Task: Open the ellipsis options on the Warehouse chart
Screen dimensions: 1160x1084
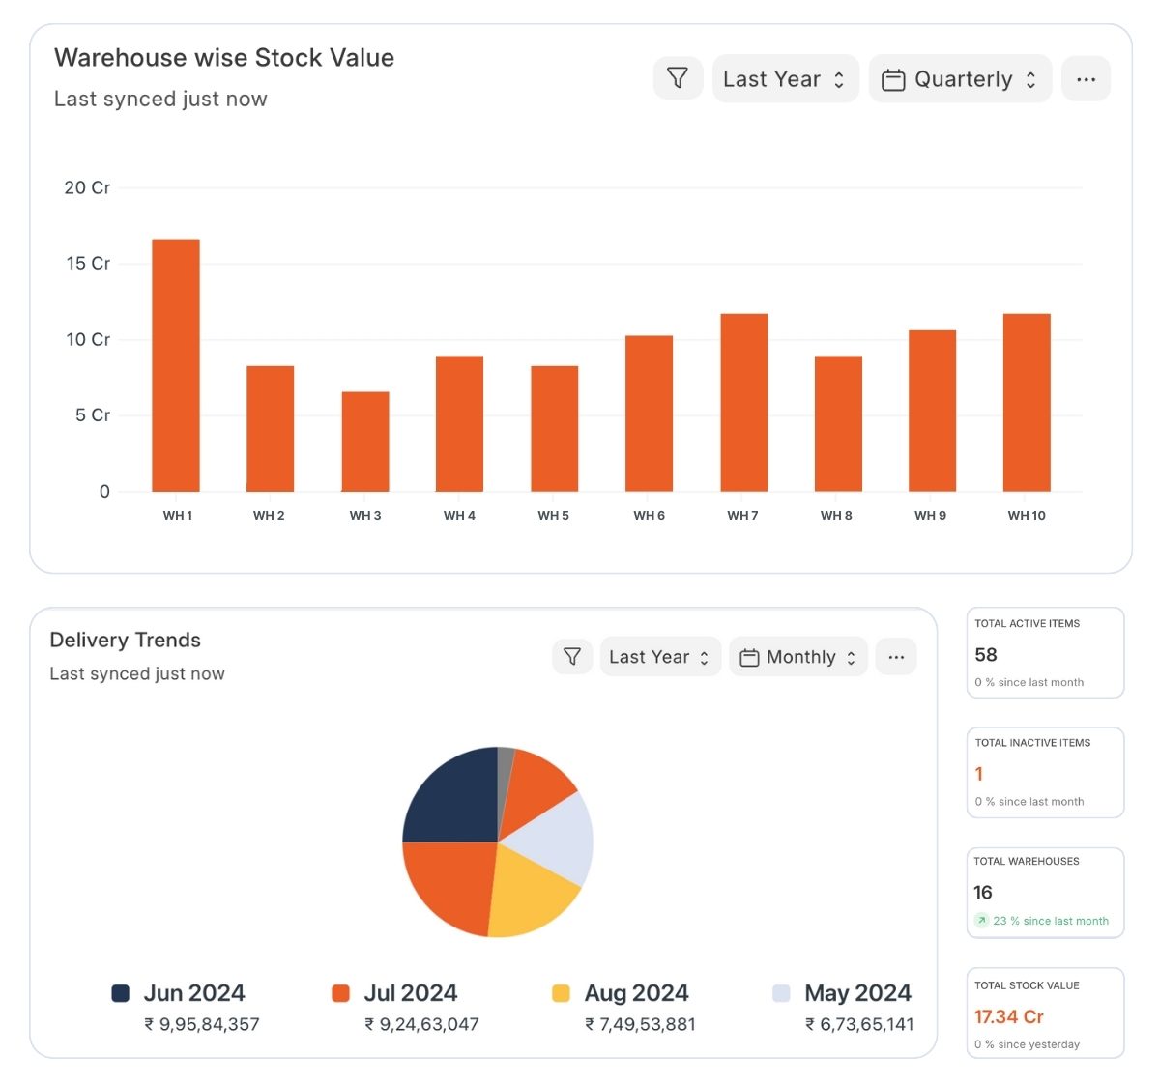Action: point(1086,78)
